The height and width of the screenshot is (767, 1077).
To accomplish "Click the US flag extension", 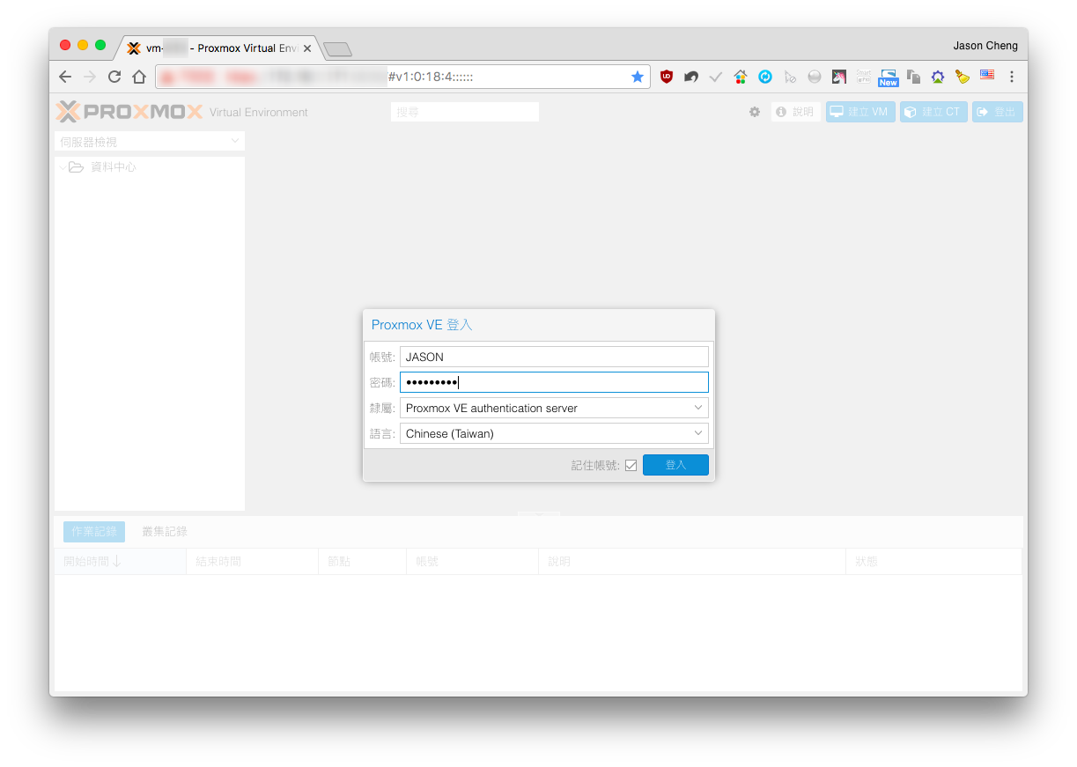I will [987, 76].
